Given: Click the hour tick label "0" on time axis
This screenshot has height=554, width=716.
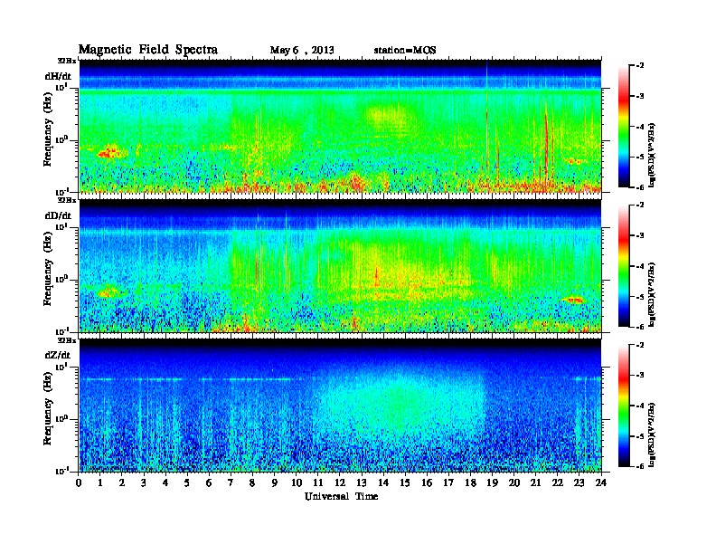Looking at the screenshot, I should coord(79,482).
